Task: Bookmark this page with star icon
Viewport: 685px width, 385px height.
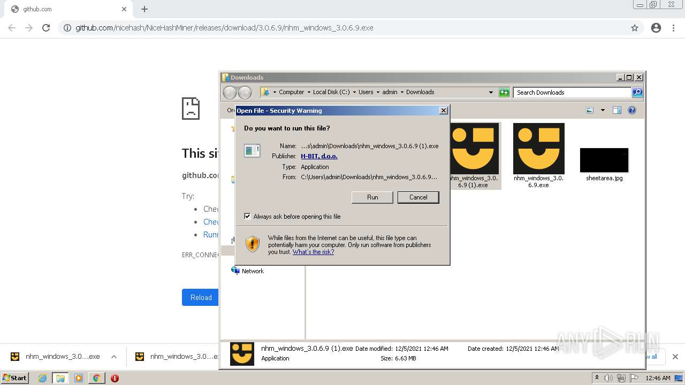Action: (635, 28)
